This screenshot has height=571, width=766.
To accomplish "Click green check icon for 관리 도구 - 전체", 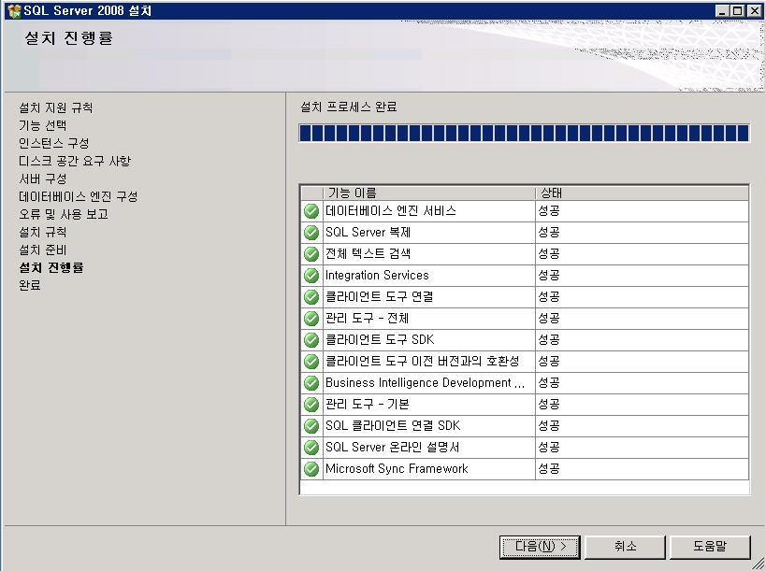I will pos(311,319).
